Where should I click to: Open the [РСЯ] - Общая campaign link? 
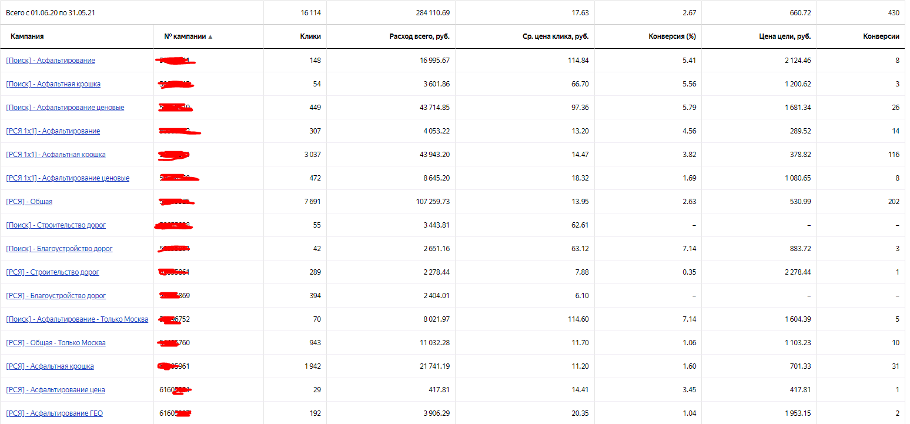pos(29,202)
